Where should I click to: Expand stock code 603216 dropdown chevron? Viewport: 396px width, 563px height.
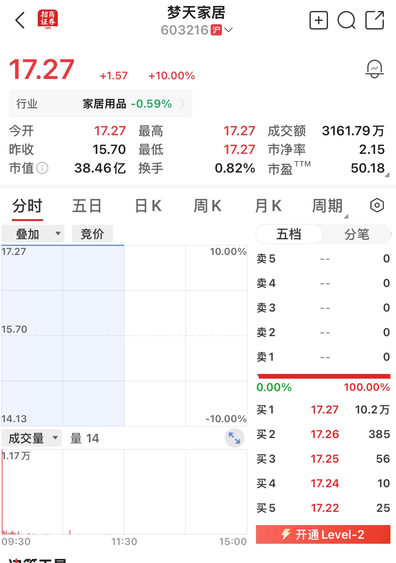click(229, 30)
